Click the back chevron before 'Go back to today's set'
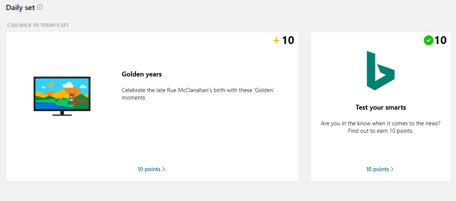This screenshot has height=201, width=456. coord(8,25)
